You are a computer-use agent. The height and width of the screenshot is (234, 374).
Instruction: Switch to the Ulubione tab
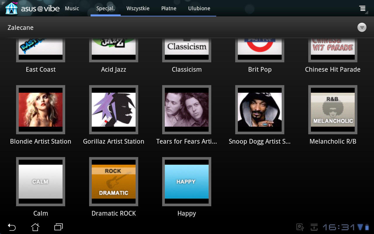click(x=199, y=8)
